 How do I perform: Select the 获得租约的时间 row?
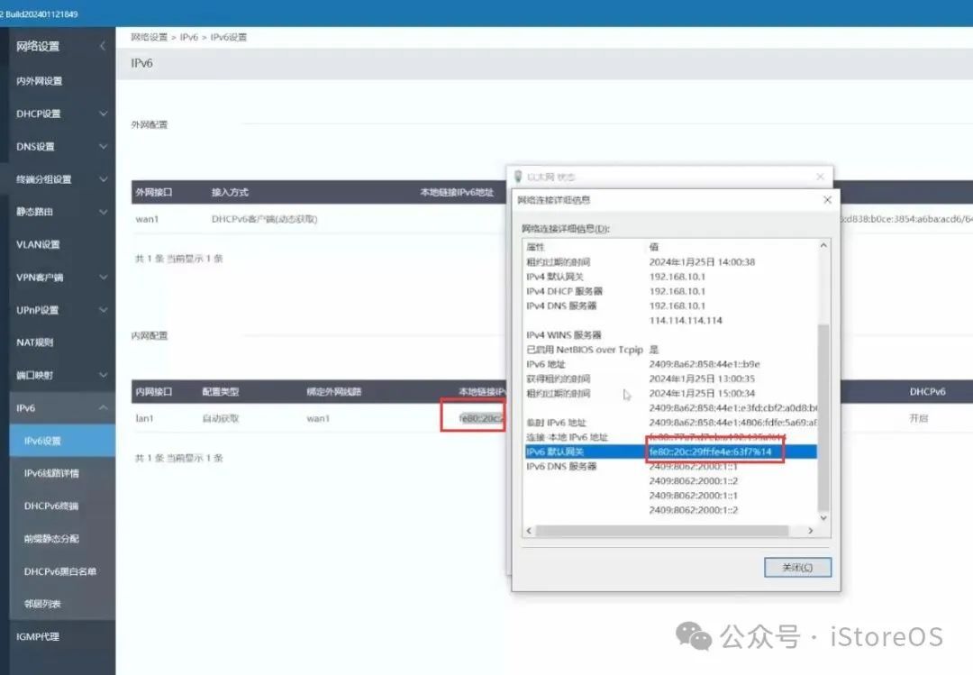tap(671, 379)
